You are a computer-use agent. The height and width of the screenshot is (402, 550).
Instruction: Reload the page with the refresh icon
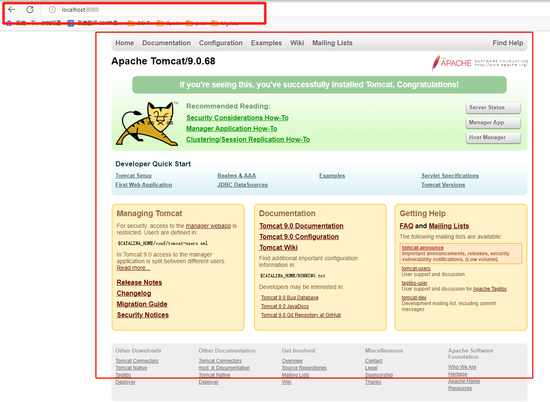click(30, 10)
